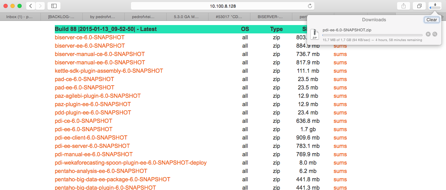Download pdi-ee-client-6.0-SNAPSHOT
Screen dimensions: 446x190
91,137
